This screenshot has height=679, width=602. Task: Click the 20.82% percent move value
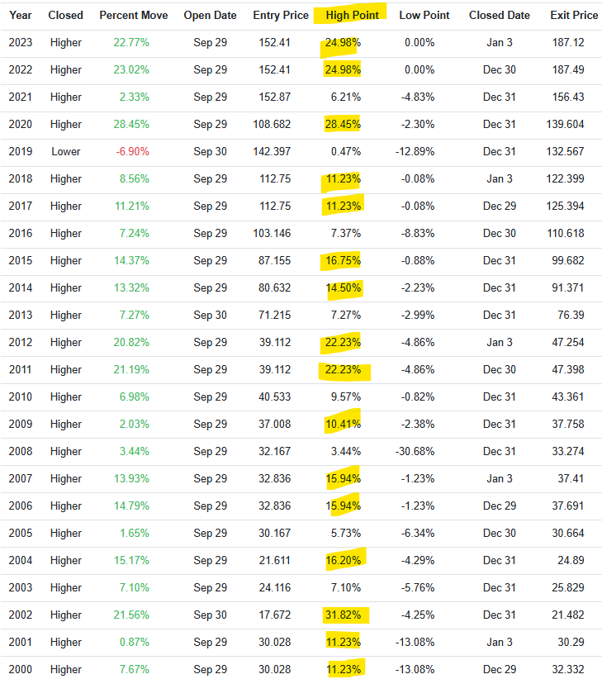tap(131, 343)
